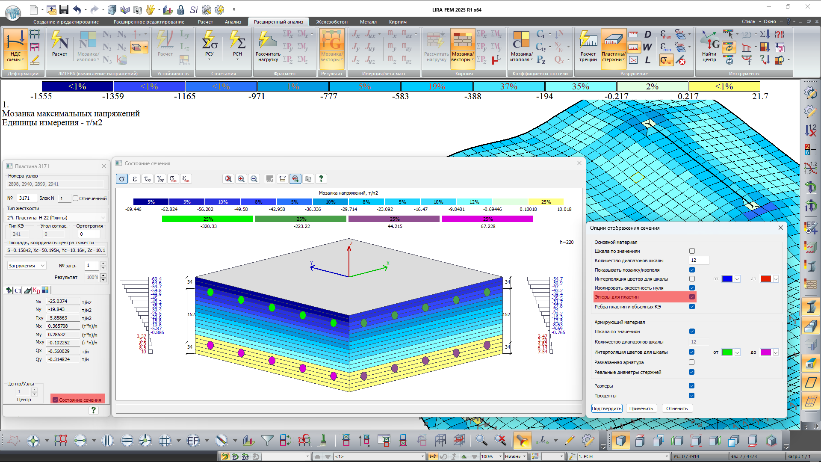Expand Тип жесткости plate dropdown
The image size is (821, 462).
103,218
